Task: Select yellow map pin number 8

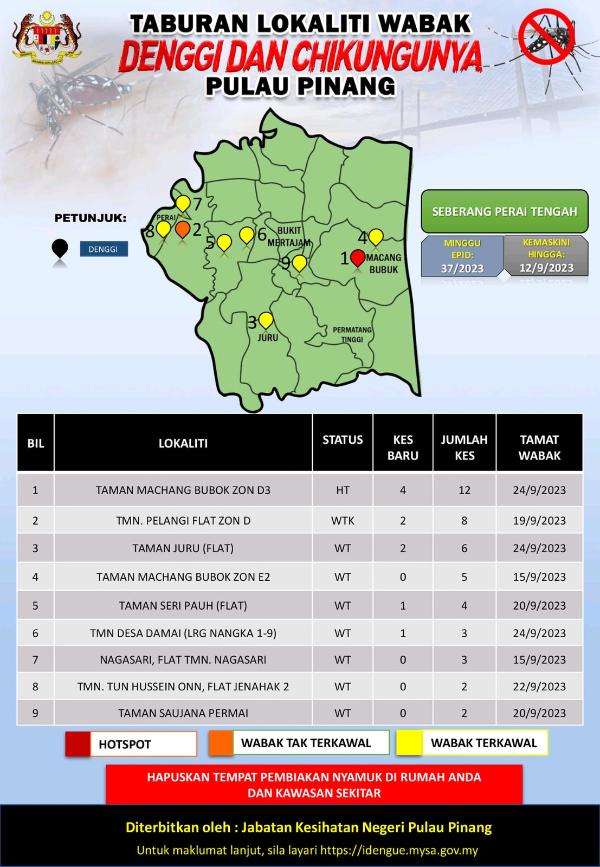Action: tap(163, 230)
